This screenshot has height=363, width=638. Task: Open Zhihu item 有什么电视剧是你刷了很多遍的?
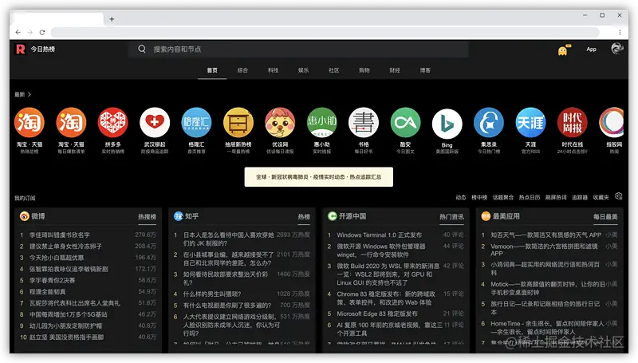point(227,306)
